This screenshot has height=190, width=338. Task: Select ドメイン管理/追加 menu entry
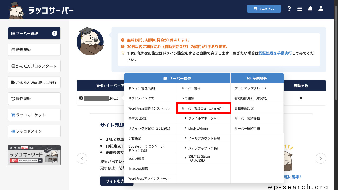pos(151,88)
